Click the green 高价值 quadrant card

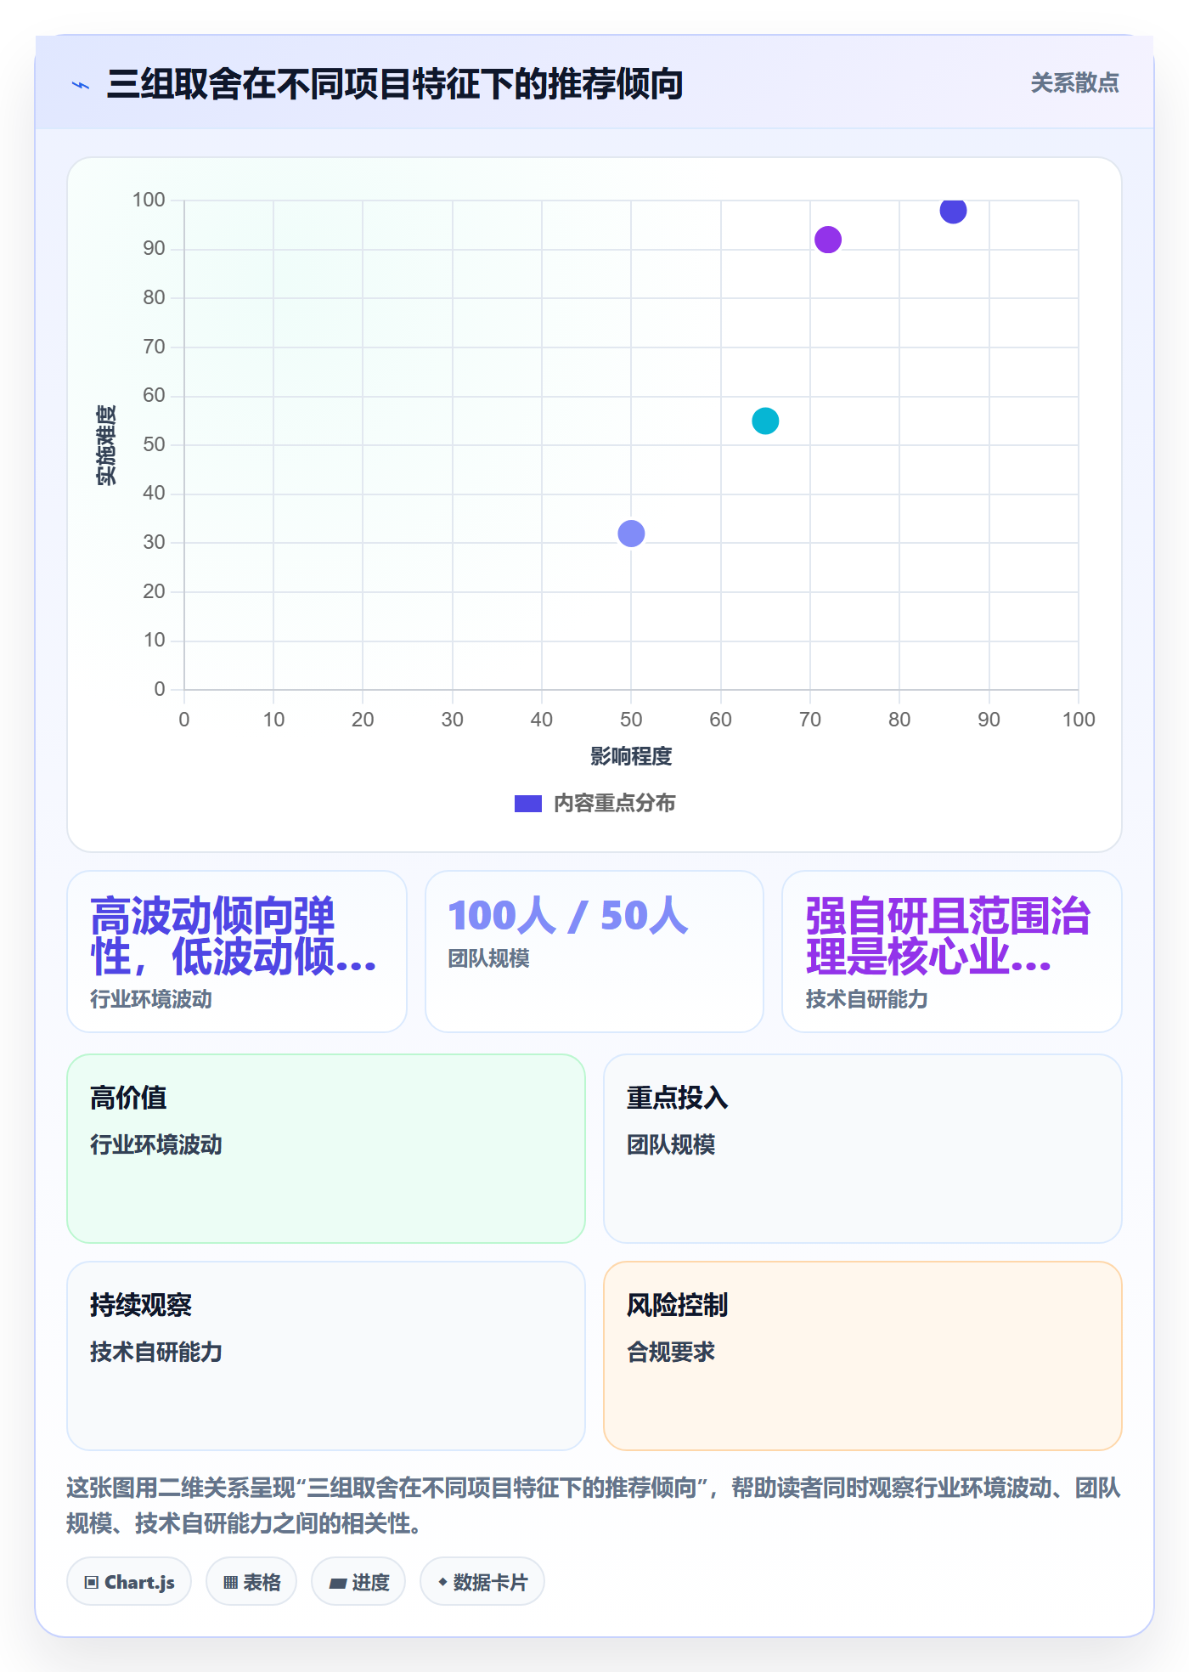[x=326, y=1149]
